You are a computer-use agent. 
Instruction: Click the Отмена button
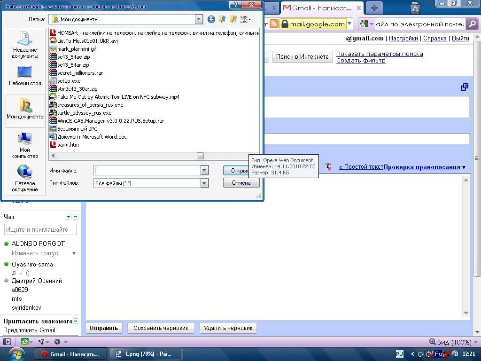coord(241,183)
